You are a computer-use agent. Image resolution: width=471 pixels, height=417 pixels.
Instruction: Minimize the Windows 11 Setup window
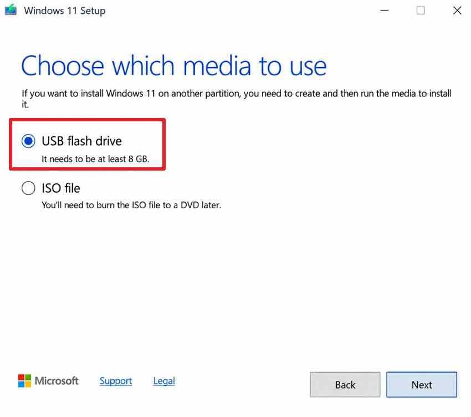click(385, 11)
